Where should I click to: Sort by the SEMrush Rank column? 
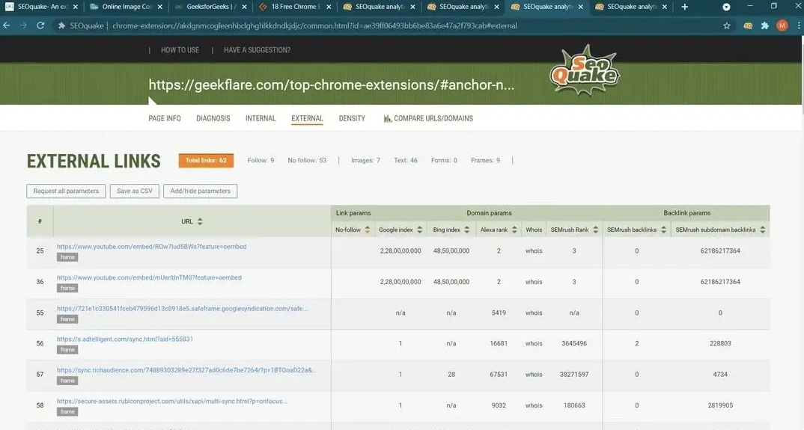(x=595, y=230)
